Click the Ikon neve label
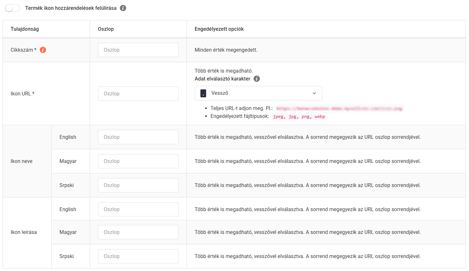The width and height of the screenshot is (469, 271). click(x=22, y=161)
